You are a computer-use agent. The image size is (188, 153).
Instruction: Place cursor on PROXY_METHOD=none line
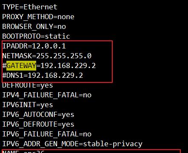38,17
